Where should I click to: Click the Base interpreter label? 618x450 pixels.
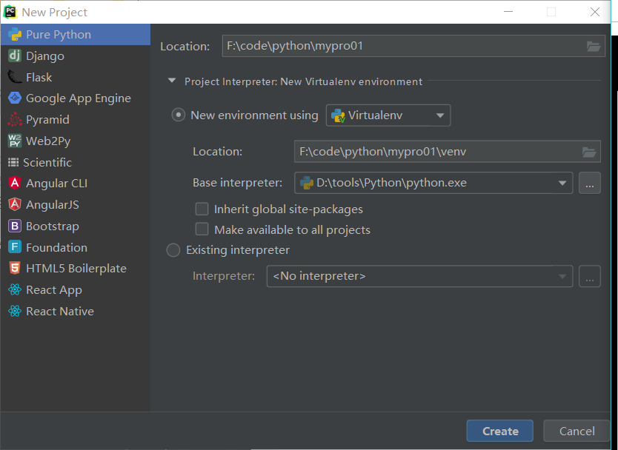click(237, 183)
